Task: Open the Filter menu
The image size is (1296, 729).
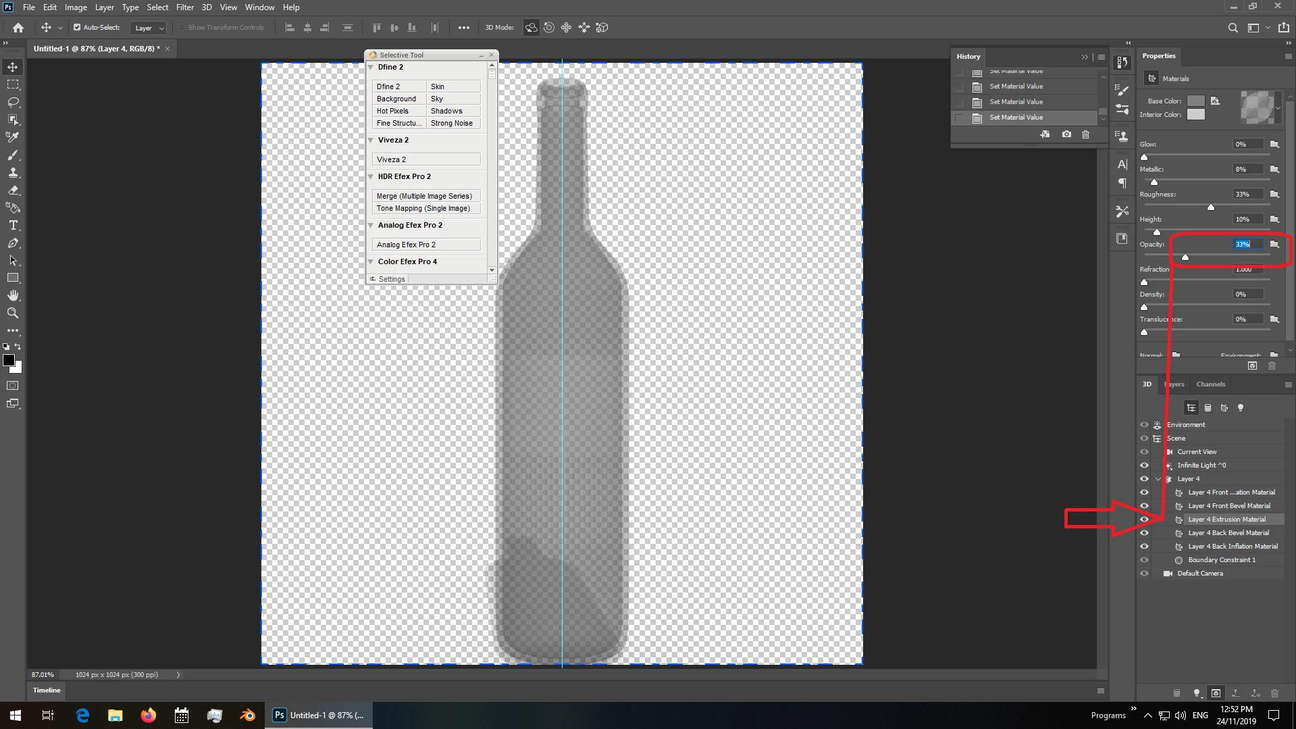Action: tap(184, 7)
